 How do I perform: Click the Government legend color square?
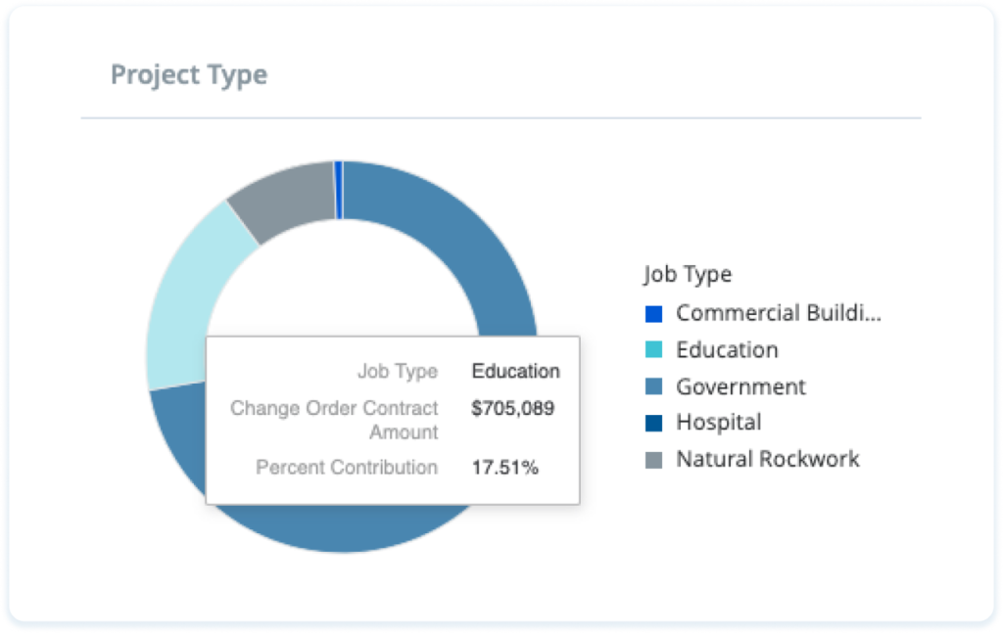[653, 386]
